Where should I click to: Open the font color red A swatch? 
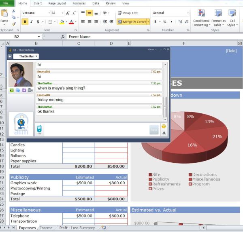pos(71,22)
